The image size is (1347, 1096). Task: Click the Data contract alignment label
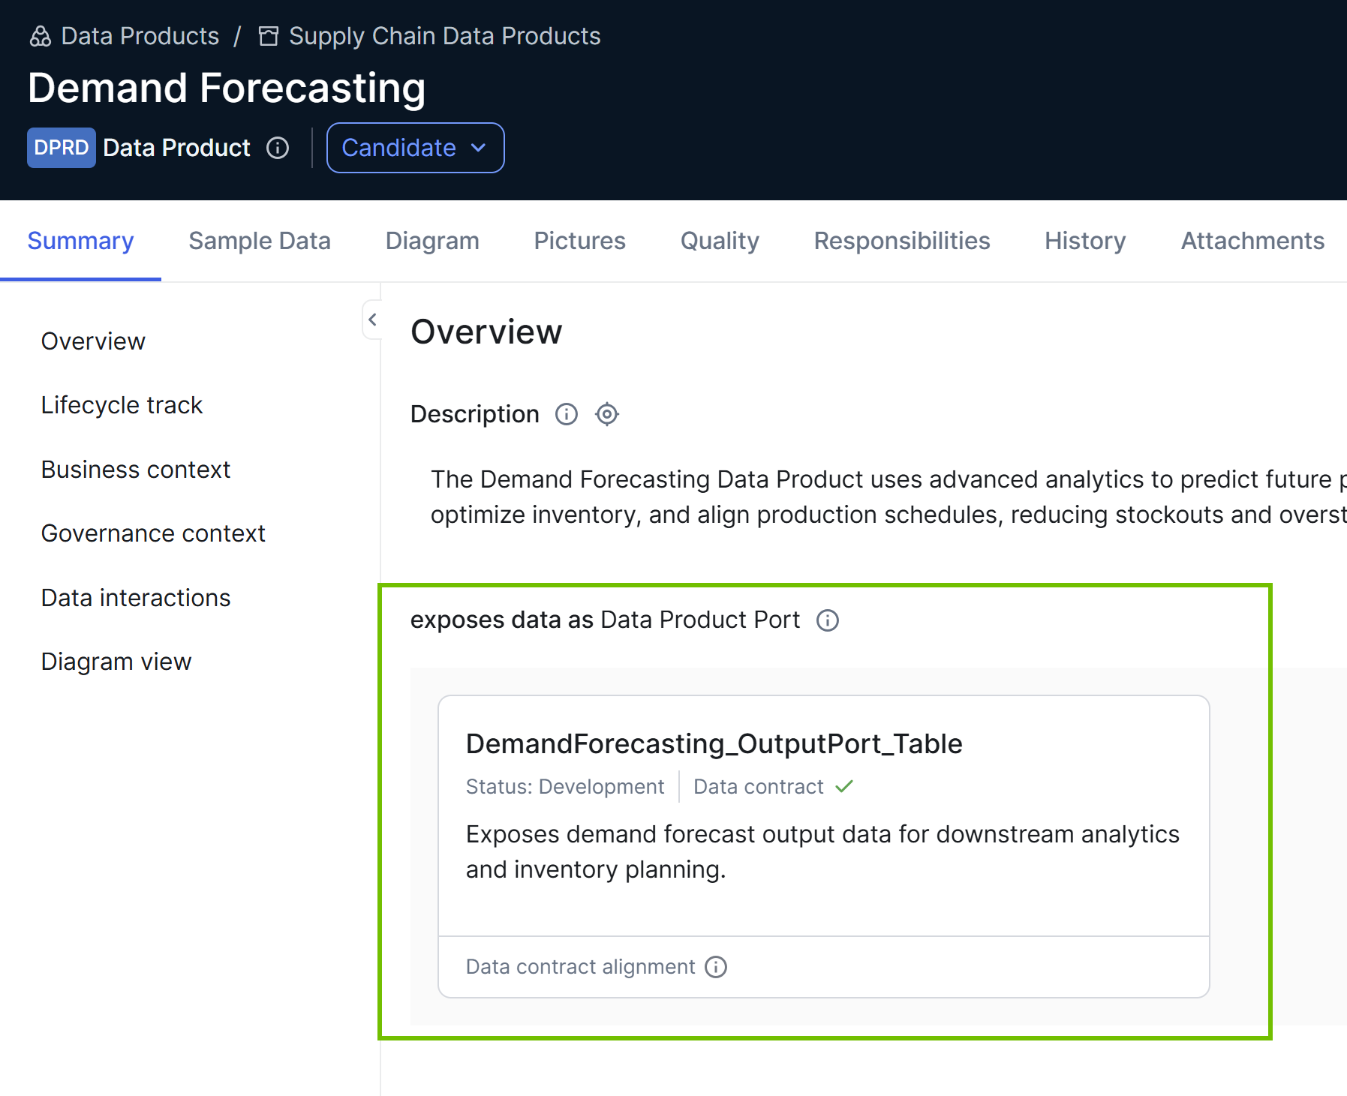[x=581, y=967]
